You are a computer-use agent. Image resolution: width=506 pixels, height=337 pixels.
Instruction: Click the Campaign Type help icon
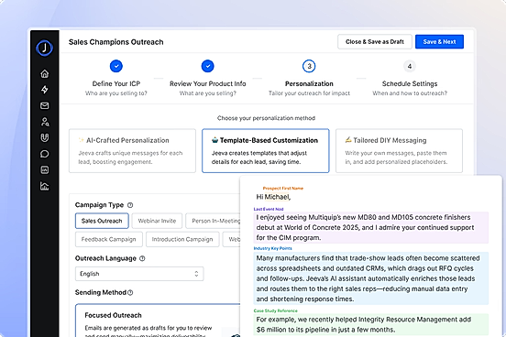pyautogui.click(x=130, y=205)
